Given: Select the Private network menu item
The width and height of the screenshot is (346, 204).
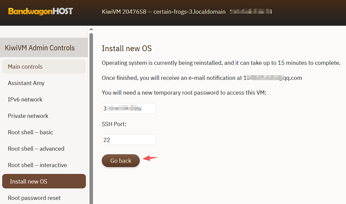Looking at the screenshot, I should point(28,116).
